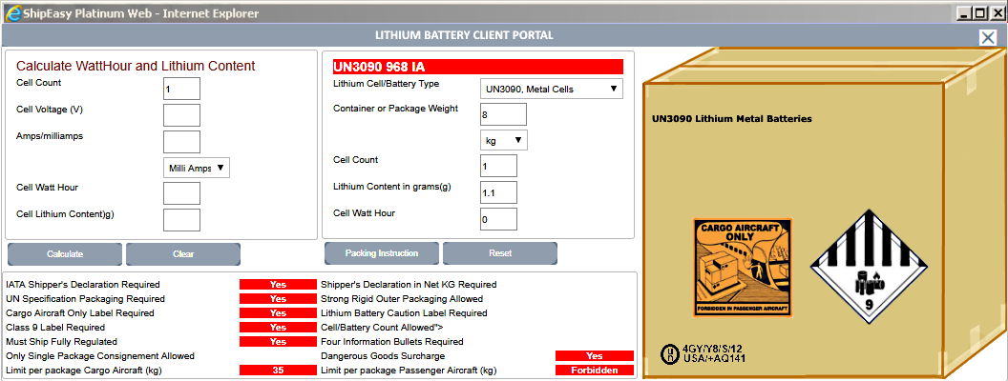Open the Milli Amps unit dropdown
Viewport: 1008px width, 381px height.
click(x=196, y=168)
